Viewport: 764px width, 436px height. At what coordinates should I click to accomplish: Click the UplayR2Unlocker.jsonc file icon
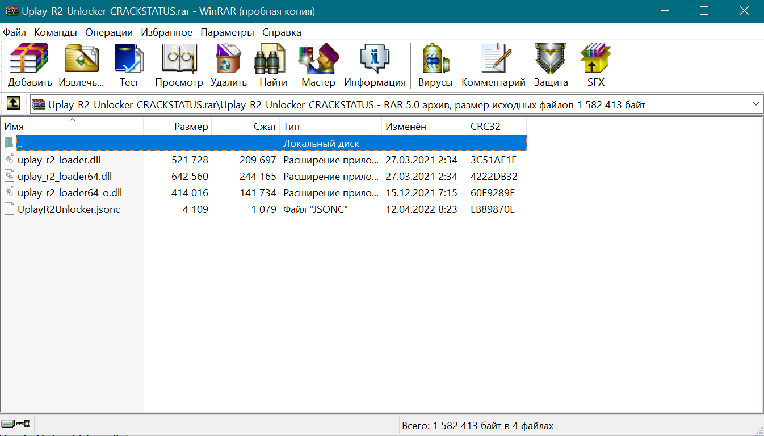(x=9, y=209)
